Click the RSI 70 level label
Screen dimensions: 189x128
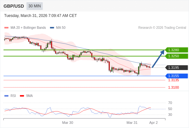[170, 103]
